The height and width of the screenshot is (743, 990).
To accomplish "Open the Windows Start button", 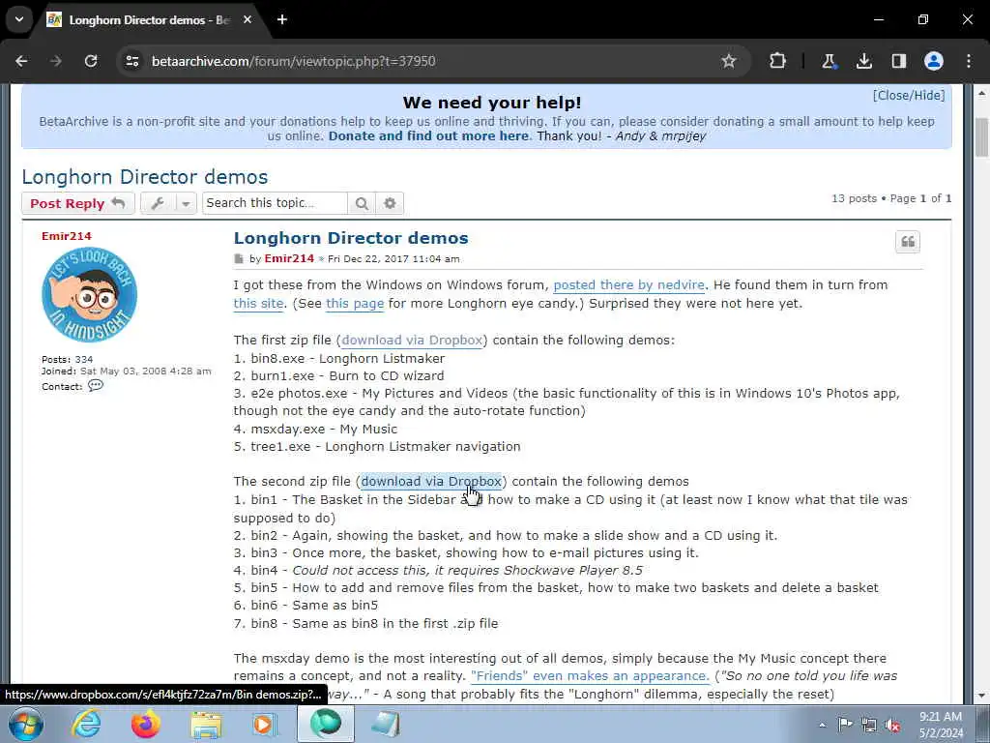I will [26, 724].
